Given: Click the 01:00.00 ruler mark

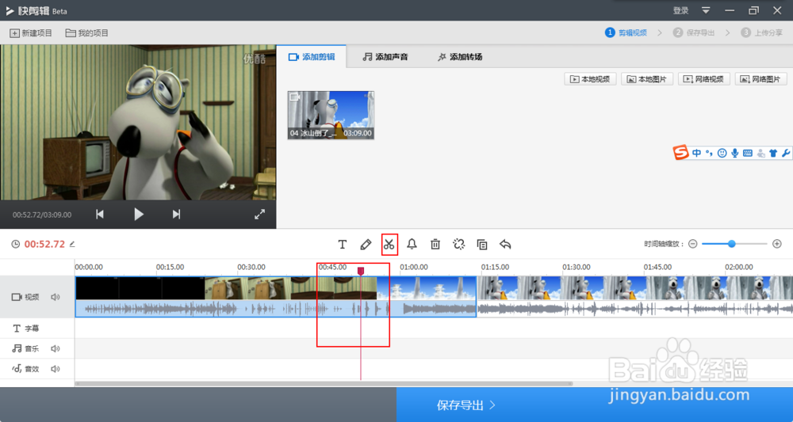Looking at the screenshot, I should 414,267.
